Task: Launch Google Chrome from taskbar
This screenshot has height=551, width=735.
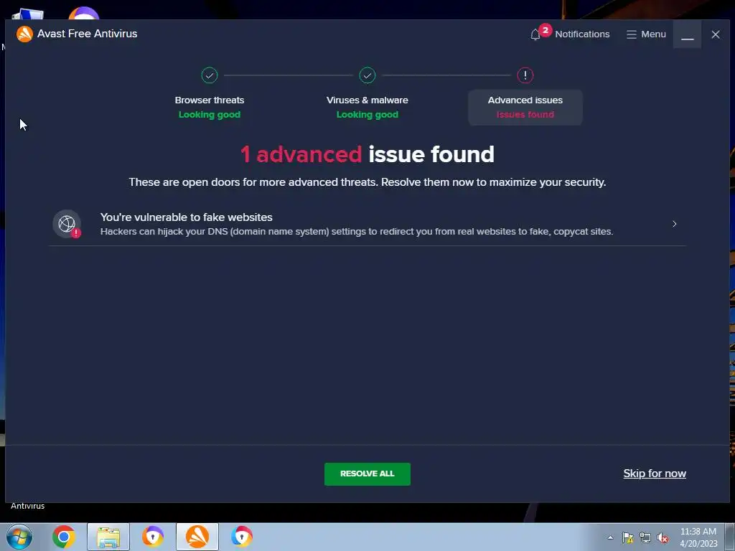Action: (64, 537)
